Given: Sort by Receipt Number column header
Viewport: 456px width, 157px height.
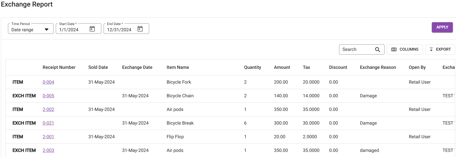Looking at the screenshot, I should point(59,67).
